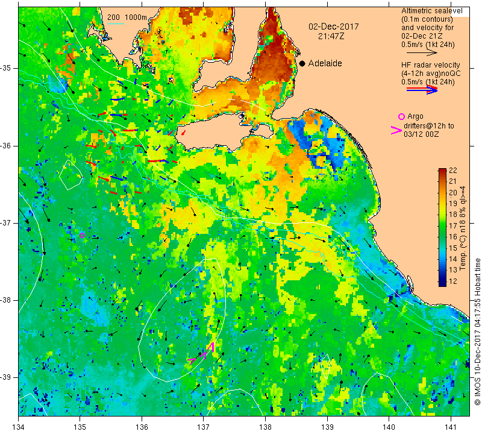The width and height of the screenshot is (482, 434).
Task: Click the magenta drifter arrowhead in the legend
Action: (x=396, y=130)
